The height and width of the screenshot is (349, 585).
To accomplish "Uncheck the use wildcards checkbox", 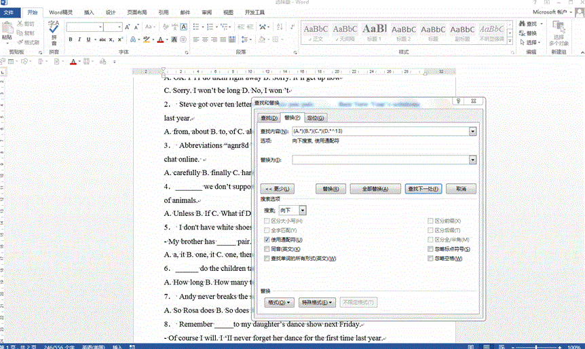I will click(x=267, y=240).
